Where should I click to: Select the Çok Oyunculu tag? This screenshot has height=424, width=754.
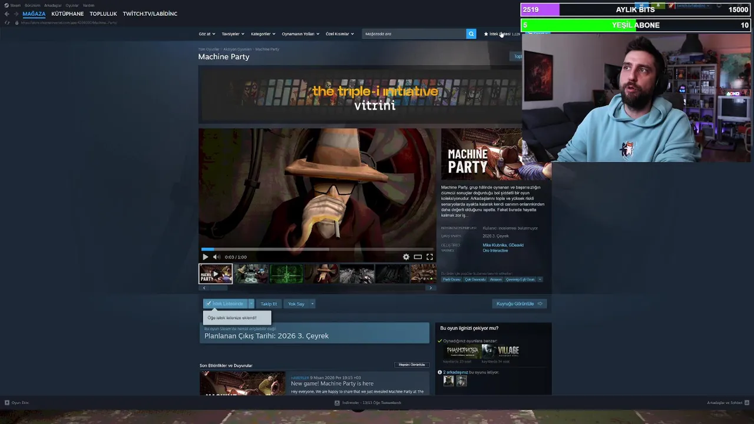point(475,279)
